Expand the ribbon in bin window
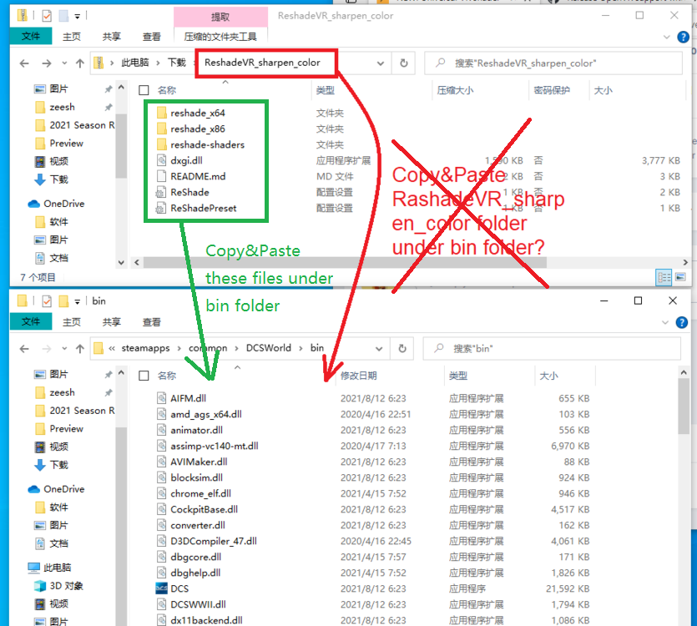Viewport: 697px width, 626px height. [665, 322]
